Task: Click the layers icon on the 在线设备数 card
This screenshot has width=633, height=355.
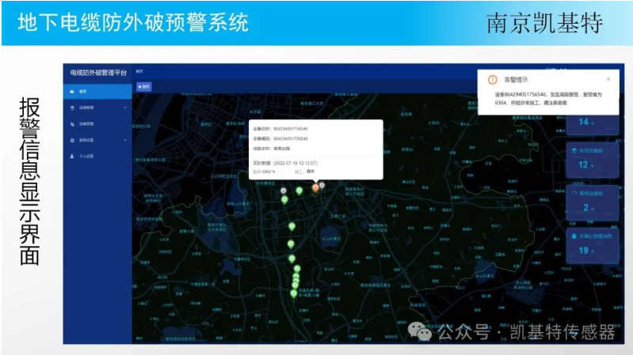Action: (x=574, y=151)
